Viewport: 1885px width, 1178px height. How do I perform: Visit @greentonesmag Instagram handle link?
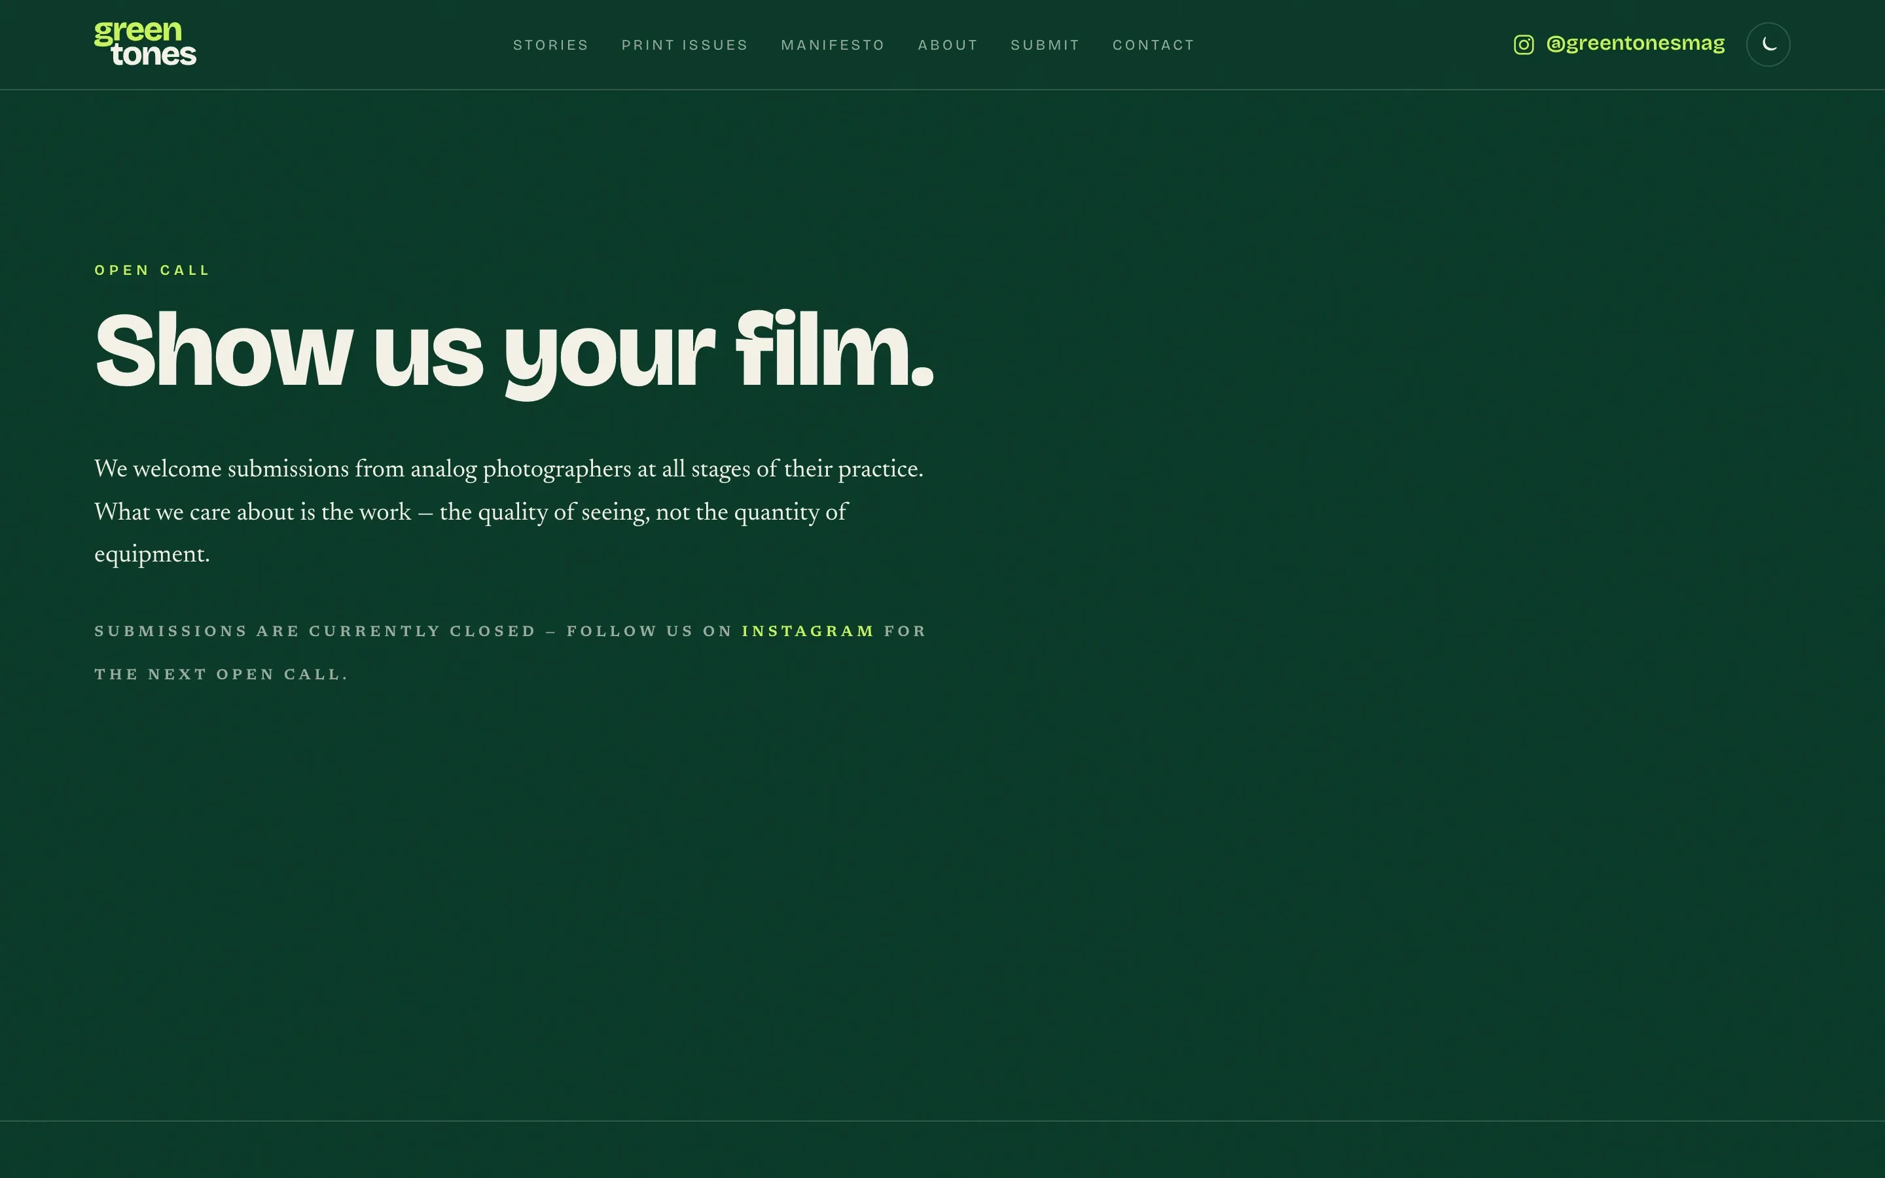1635,44
